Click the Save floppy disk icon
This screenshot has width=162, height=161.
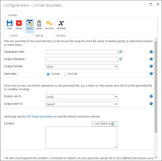(x=10, y=23)
